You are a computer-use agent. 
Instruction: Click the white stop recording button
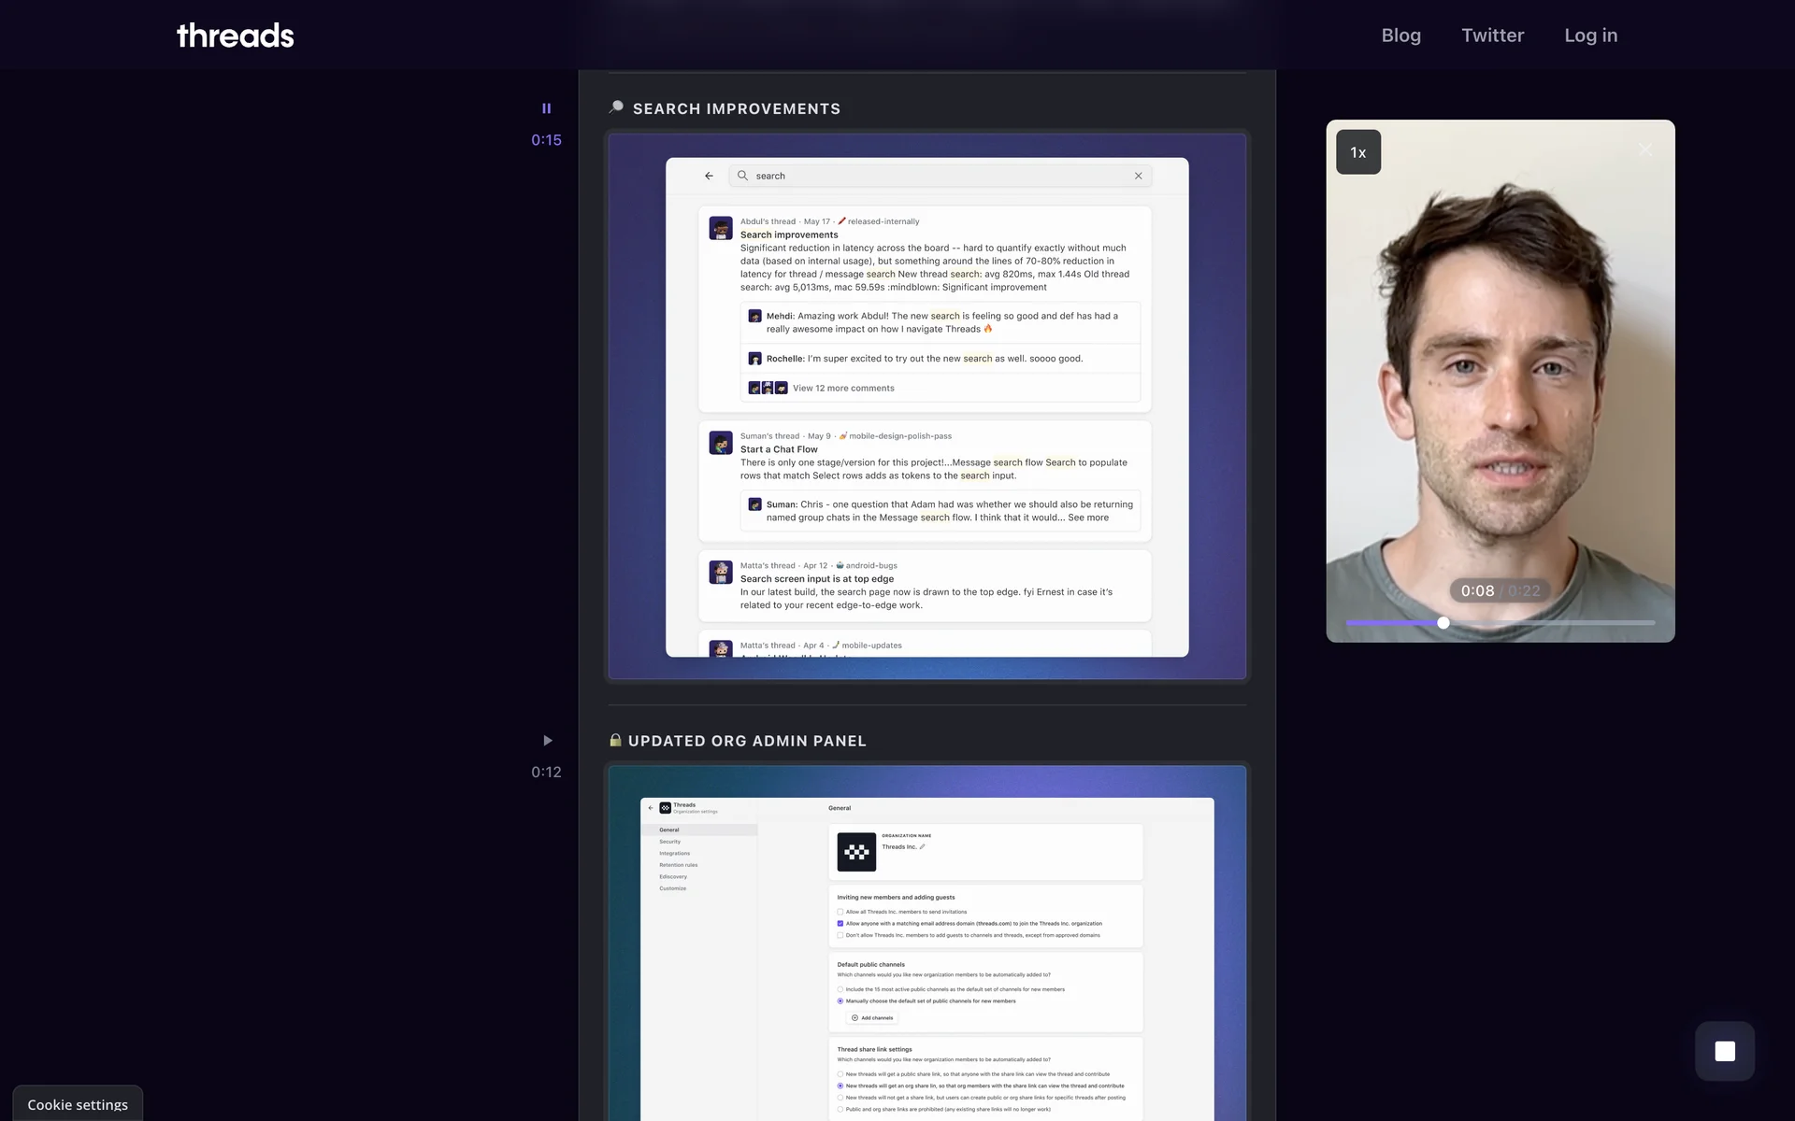point(1724,1051)
